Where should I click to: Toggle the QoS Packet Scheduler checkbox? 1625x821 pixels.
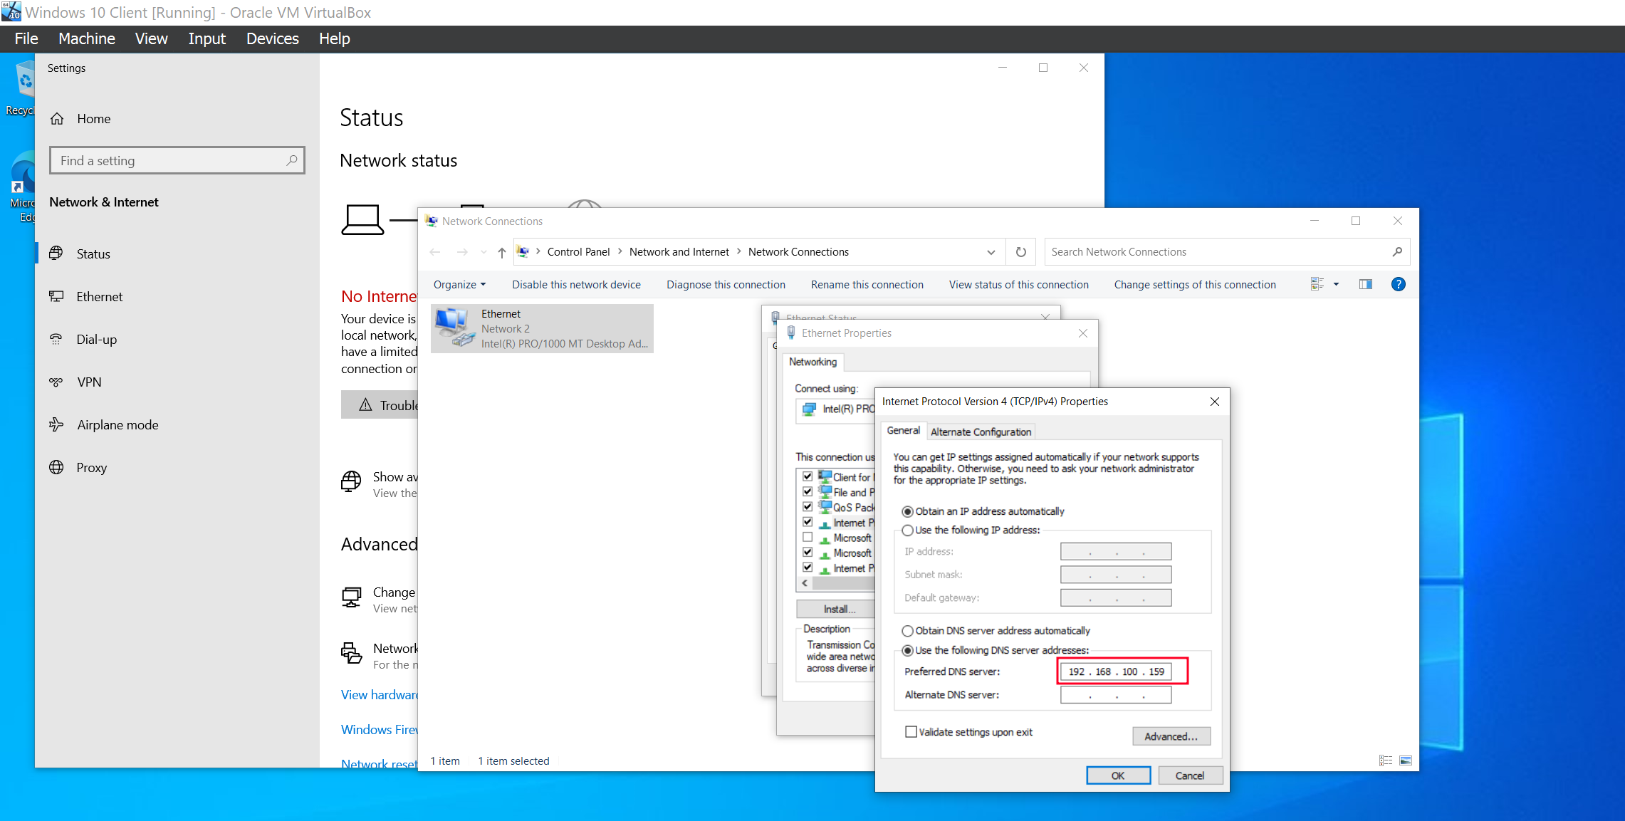pyautogui.click(x=808, y=507)
